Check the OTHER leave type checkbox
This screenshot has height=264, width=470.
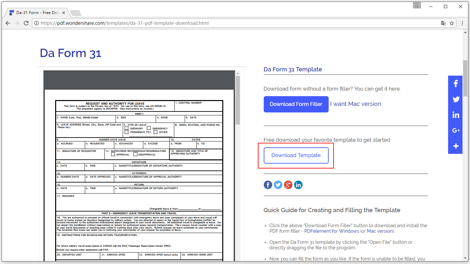[155, 132]
